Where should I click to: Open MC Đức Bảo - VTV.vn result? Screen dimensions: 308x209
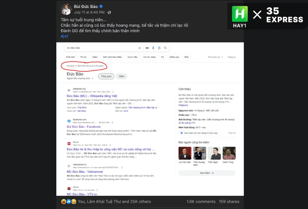click(x=82, y=194)
